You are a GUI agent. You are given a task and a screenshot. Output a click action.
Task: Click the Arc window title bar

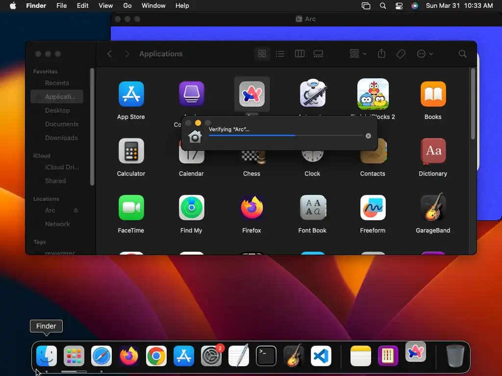point(306,19)
